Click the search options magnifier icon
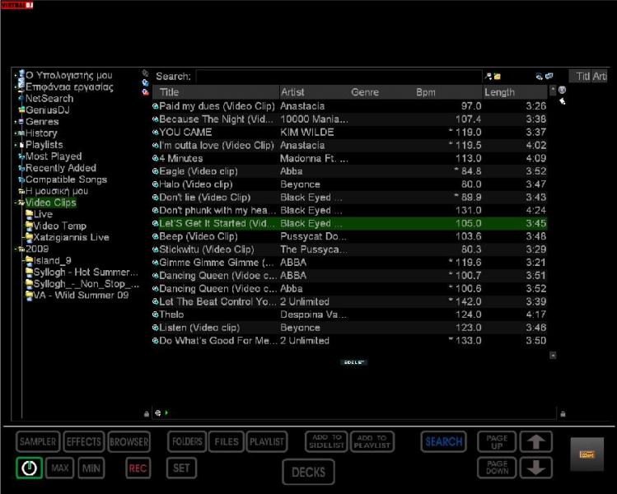This screenshot has width=617, height=494. [x=488, y=77]
